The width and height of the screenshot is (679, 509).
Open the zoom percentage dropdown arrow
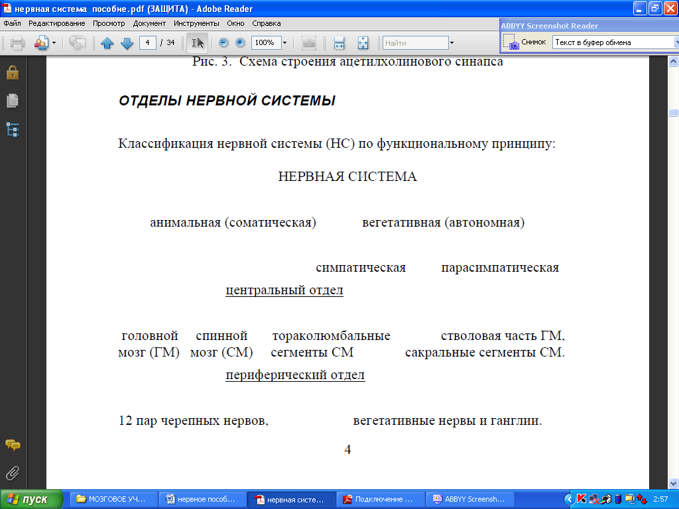click(x=284, y=42)
